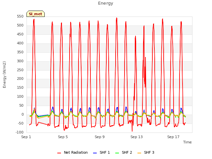Click the Sep 17 x-axis tick label
The image size is (212, 159).
pos(173,137)
